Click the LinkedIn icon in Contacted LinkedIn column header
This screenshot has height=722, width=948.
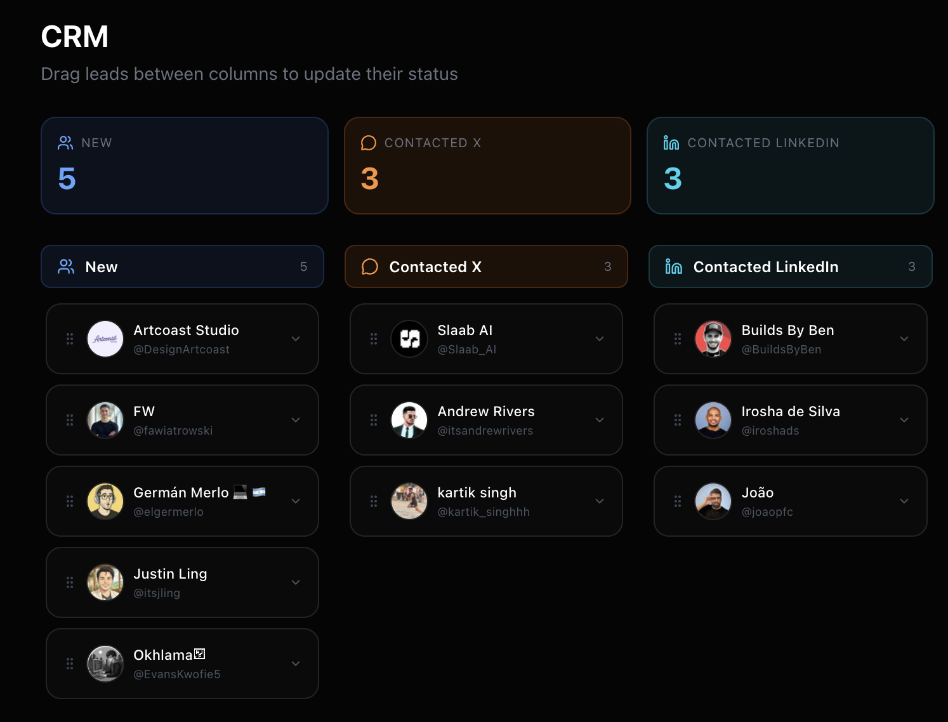click(673, 267)
